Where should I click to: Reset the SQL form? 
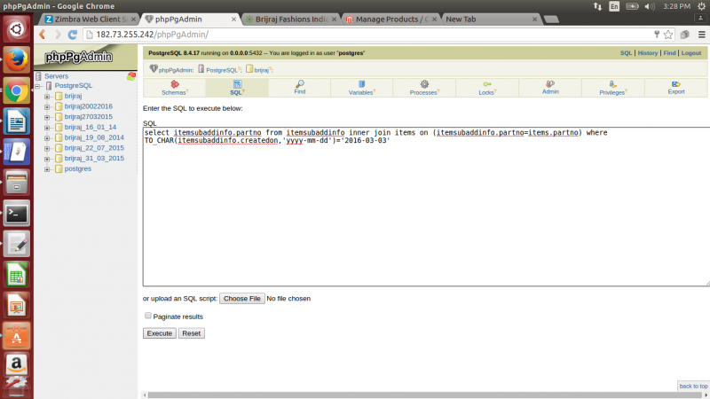(x=191, y=333)
